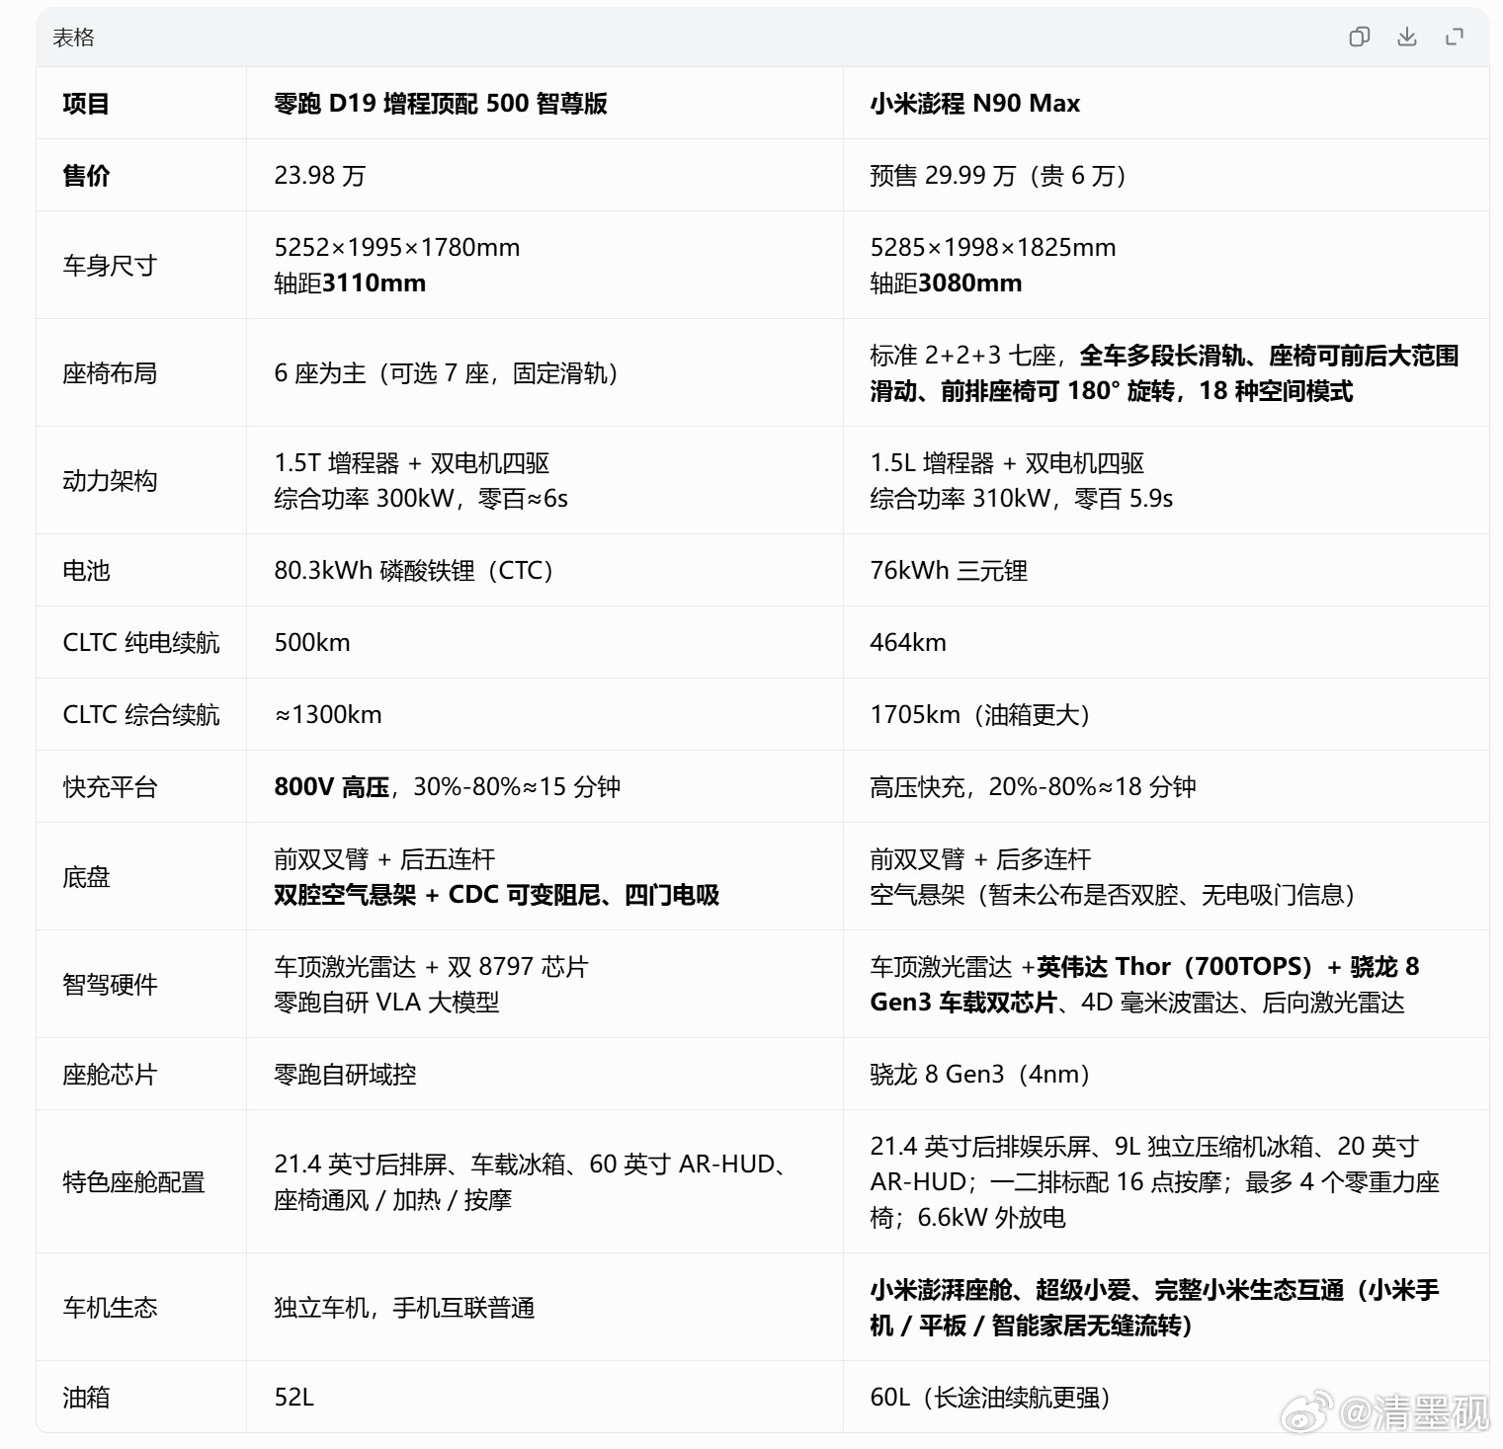Image resolution: width=1503 pixels, height=1449 pixels.
Task: Click cell starting 小米澎湃座舱、超级小爱
Action: [x=1154, y=1308]
